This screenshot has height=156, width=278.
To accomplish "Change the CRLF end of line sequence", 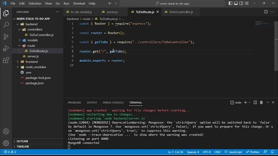I will [x=218, y=152].
